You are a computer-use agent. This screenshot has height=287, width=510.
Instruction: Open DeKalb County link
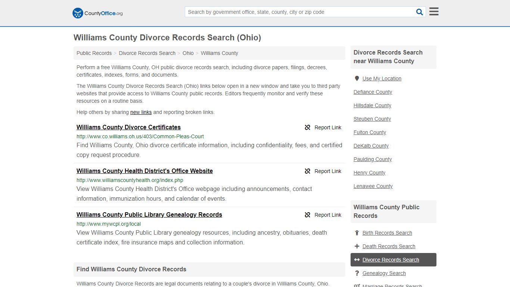click(371, 146)
